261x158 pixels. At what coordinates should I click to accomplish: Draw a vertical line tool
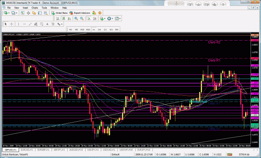pyautogui.click(x=18, y=24)
